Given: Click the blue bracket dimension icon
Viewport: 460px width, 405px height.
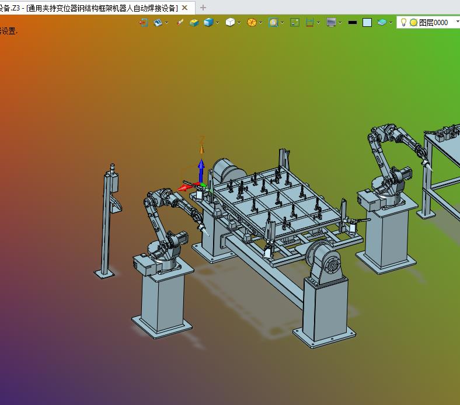Looking at the screenshot, I should click(309, 23).
